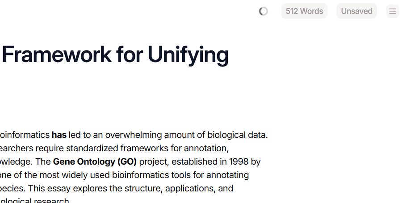Place cursor in word 'Framework' in title
Screen dimensions: 402x203
57,54
